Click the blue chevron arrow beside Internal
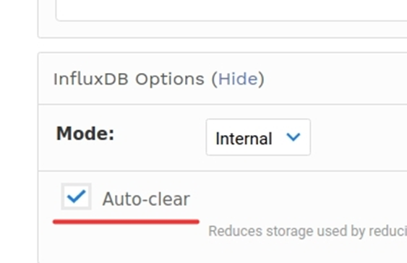Image resolution: width=407 pixels, height=263 pixels. pyautogui.click(x=293, y=137)
